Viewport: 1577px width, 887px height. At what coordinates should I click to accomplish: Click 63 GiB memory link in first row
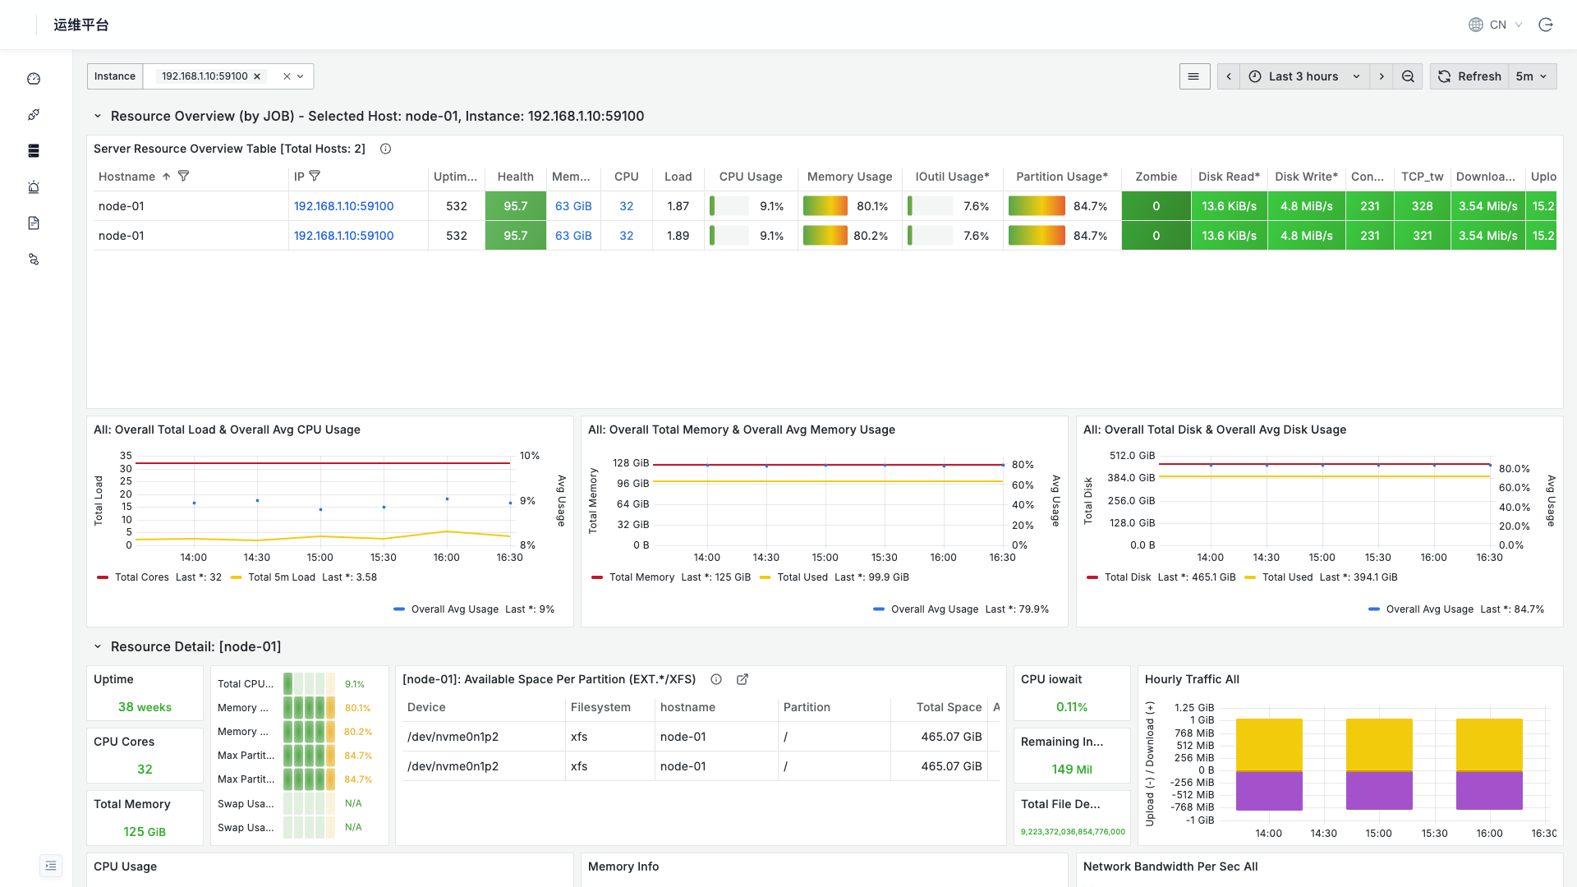pos(573,206)
